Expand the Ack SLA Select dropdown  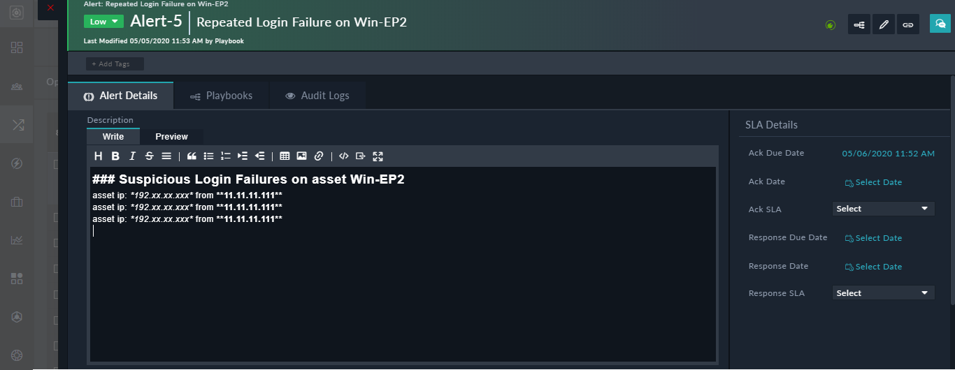coord(884,209)
